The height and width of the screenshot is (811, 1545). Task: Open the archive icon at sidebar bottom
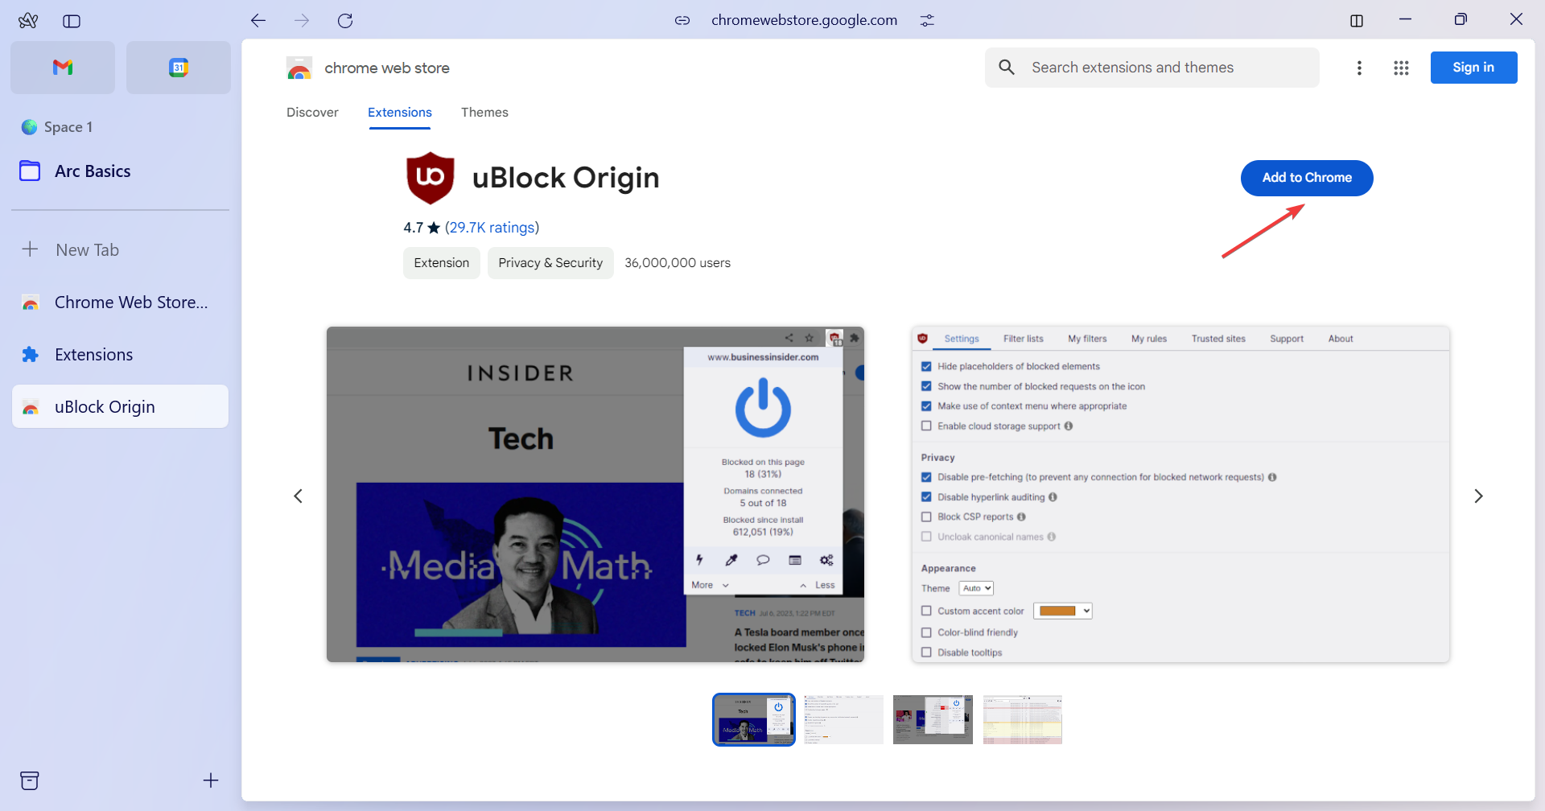point(30,780)
